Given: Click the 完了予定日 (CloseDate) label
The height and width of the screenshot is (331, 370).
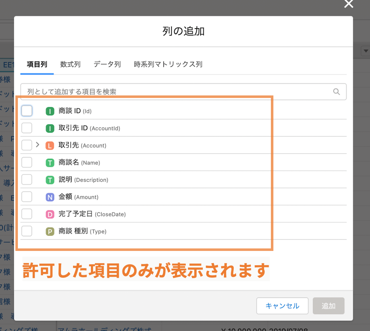Looking at the screenshot, I should pyautogui.click(x=92, y=214).
